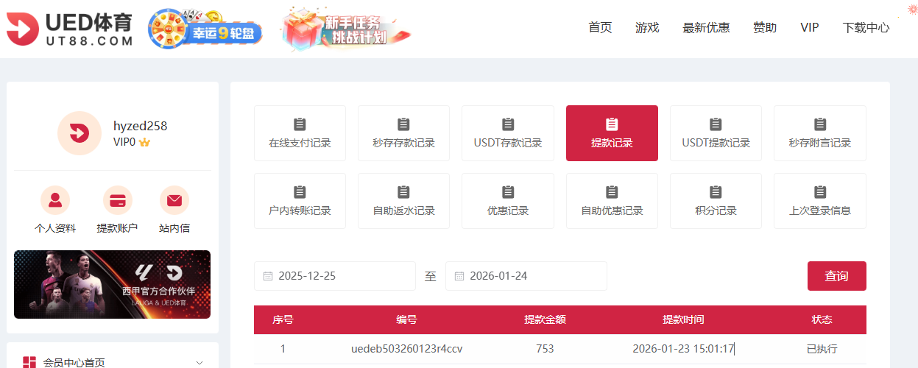This screenshot has width=918, height=368.
Task: Click the 序号 column header
Action: point(283,319)
